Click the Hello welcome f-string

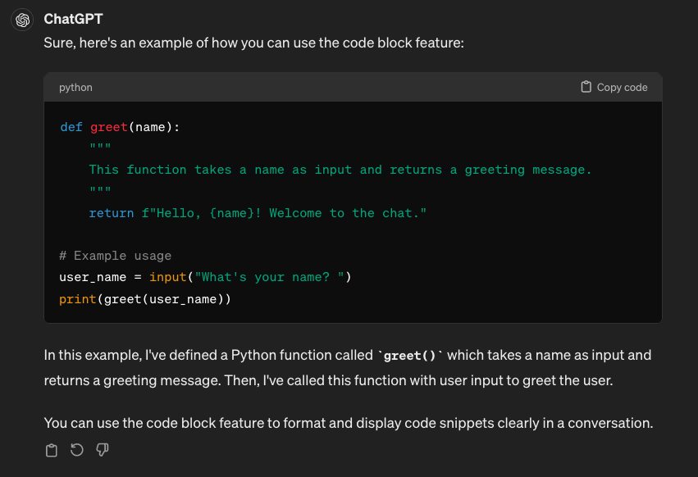[287, 212]
